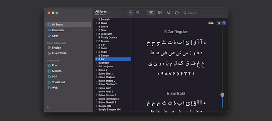Select User in sidebar

point(68,36)
